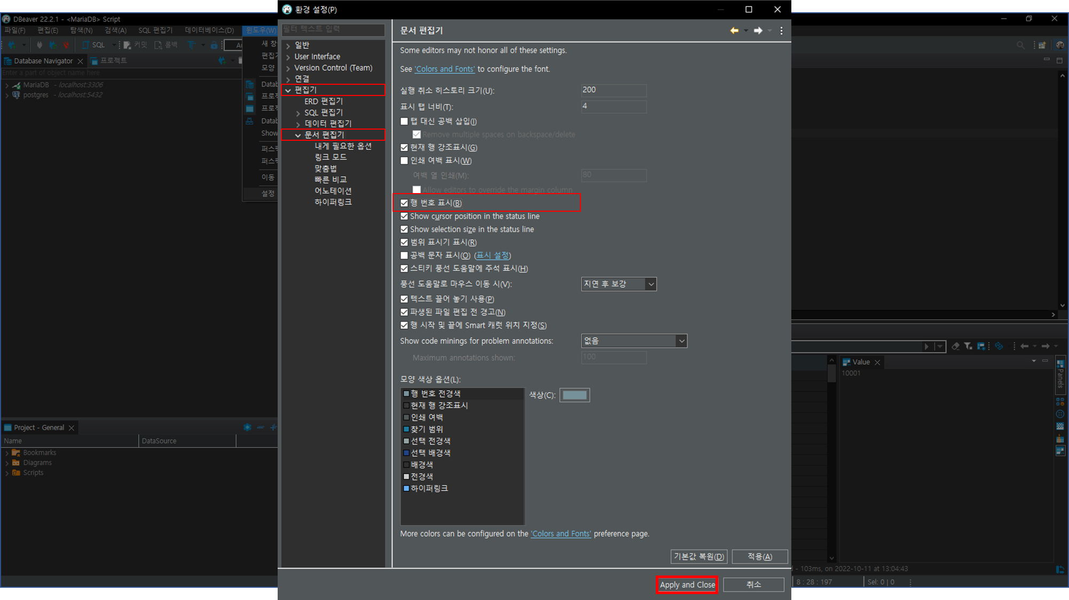Viewport: 1069px width, 600px height.
Task: Open the 풍선 도움말 마우스 이동 dropdown
Action: pos(618,284)
